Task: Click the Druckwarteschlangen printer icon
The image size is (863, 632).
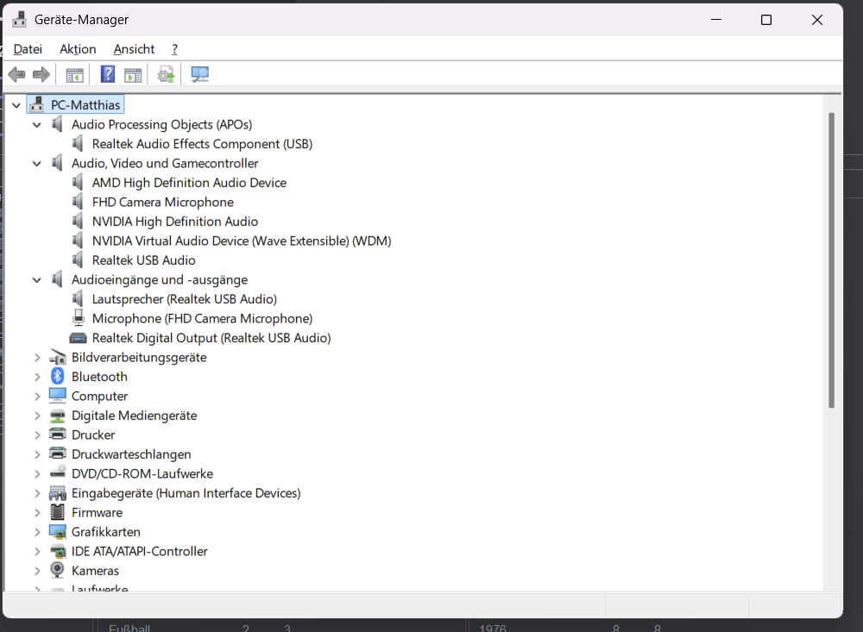Action: (57, 454)
